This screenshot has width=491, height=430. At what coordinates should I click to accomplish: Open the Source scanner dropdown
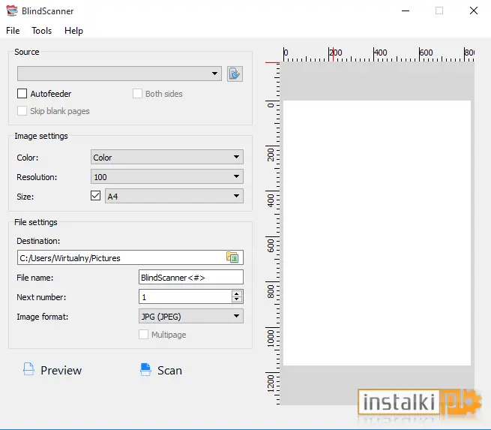click(119, 74)
